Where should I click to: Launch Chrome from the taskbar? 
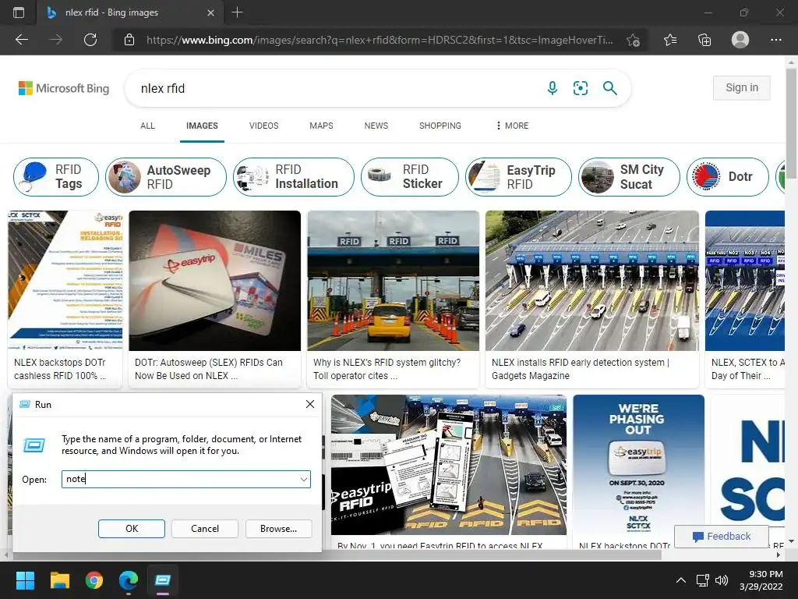click(x=94, y=580)
